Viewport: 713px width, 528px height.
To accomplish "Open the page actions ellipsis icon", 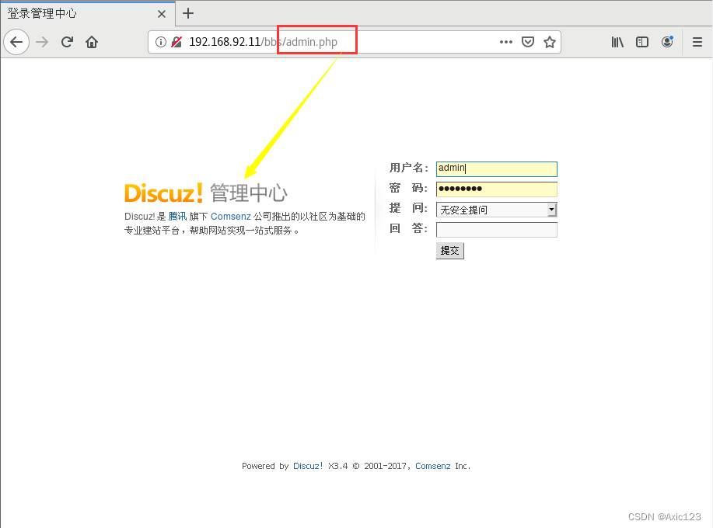I will pos(505,42).
